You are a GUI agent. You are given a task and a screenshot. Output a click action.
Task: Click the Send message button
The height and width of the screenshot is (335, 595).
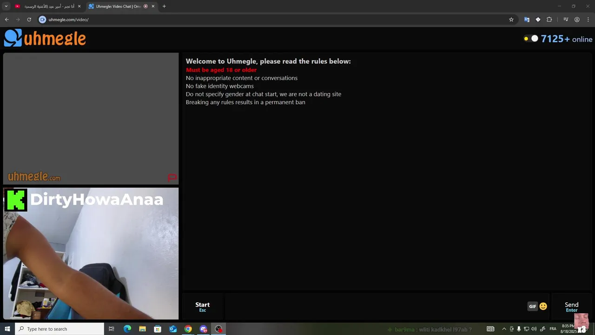pyautogui.click(x=571, y=307)
